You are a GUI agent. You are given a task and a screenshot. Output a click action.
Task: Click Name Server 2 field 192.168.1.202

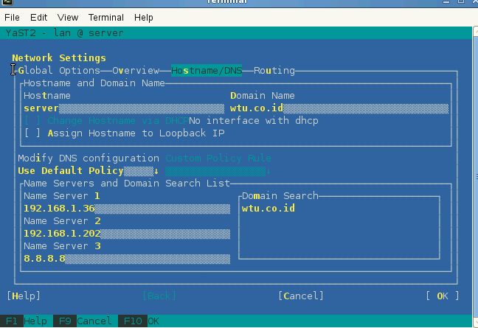coord(127,234)
